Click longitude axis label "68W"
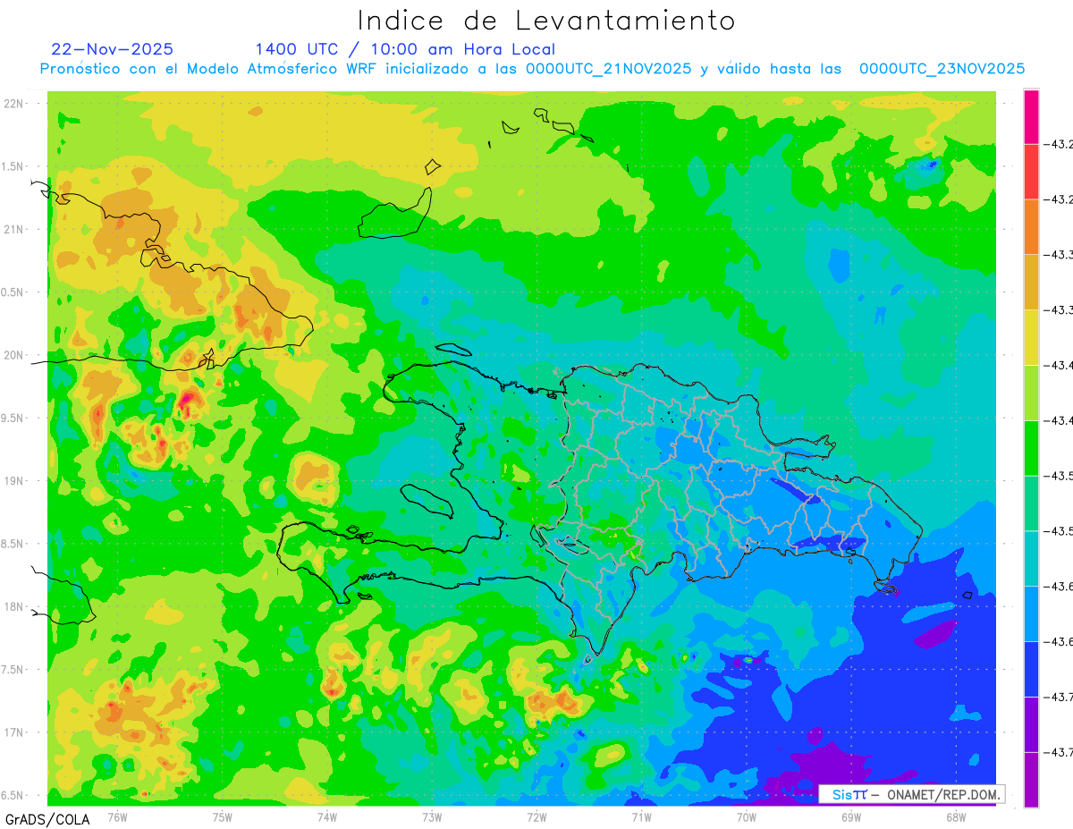This screenshot has height=829, width=1073. [x=956, y=817]
